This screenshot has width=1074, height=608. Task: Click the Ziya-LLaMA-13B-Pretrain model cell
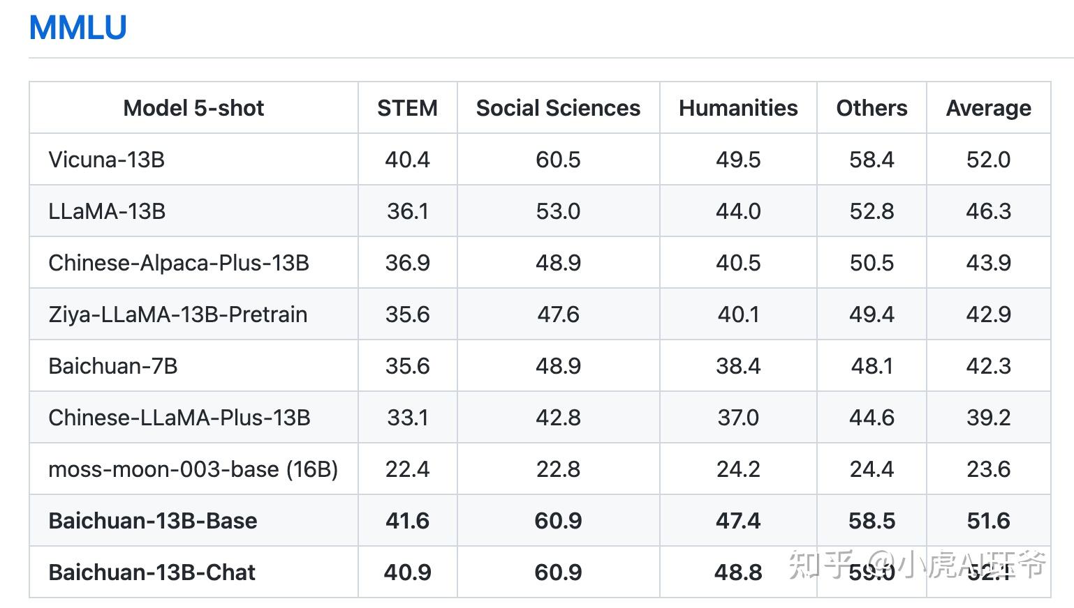pos(177,314)
